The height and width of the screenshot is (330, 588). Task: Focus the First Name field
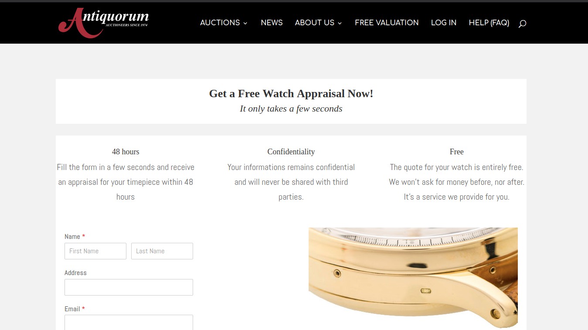point(95,251)
